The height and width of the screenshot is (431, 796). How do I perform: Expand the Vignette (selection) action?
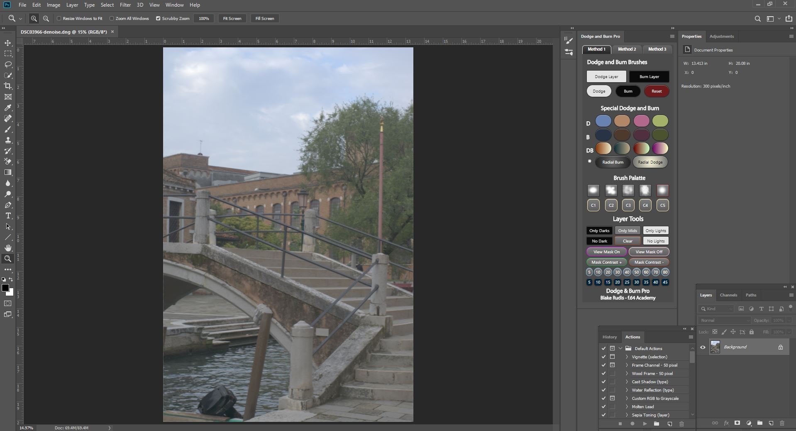(x=627, y=357)
